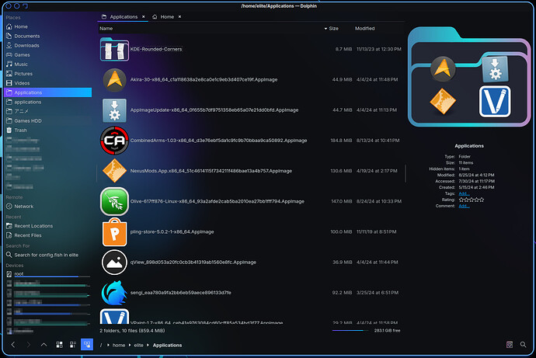Select the pling-store shopping bag icon
536x358 pixels.
pos(114,231)
